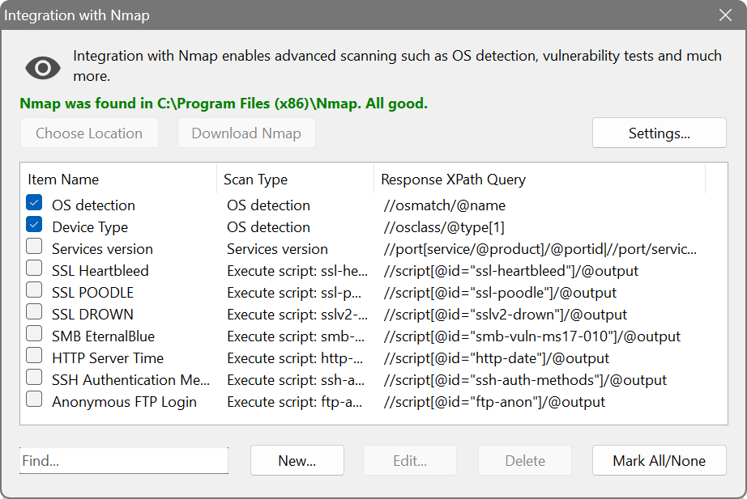Click the //port[service/@product] XPath cell

540,249
